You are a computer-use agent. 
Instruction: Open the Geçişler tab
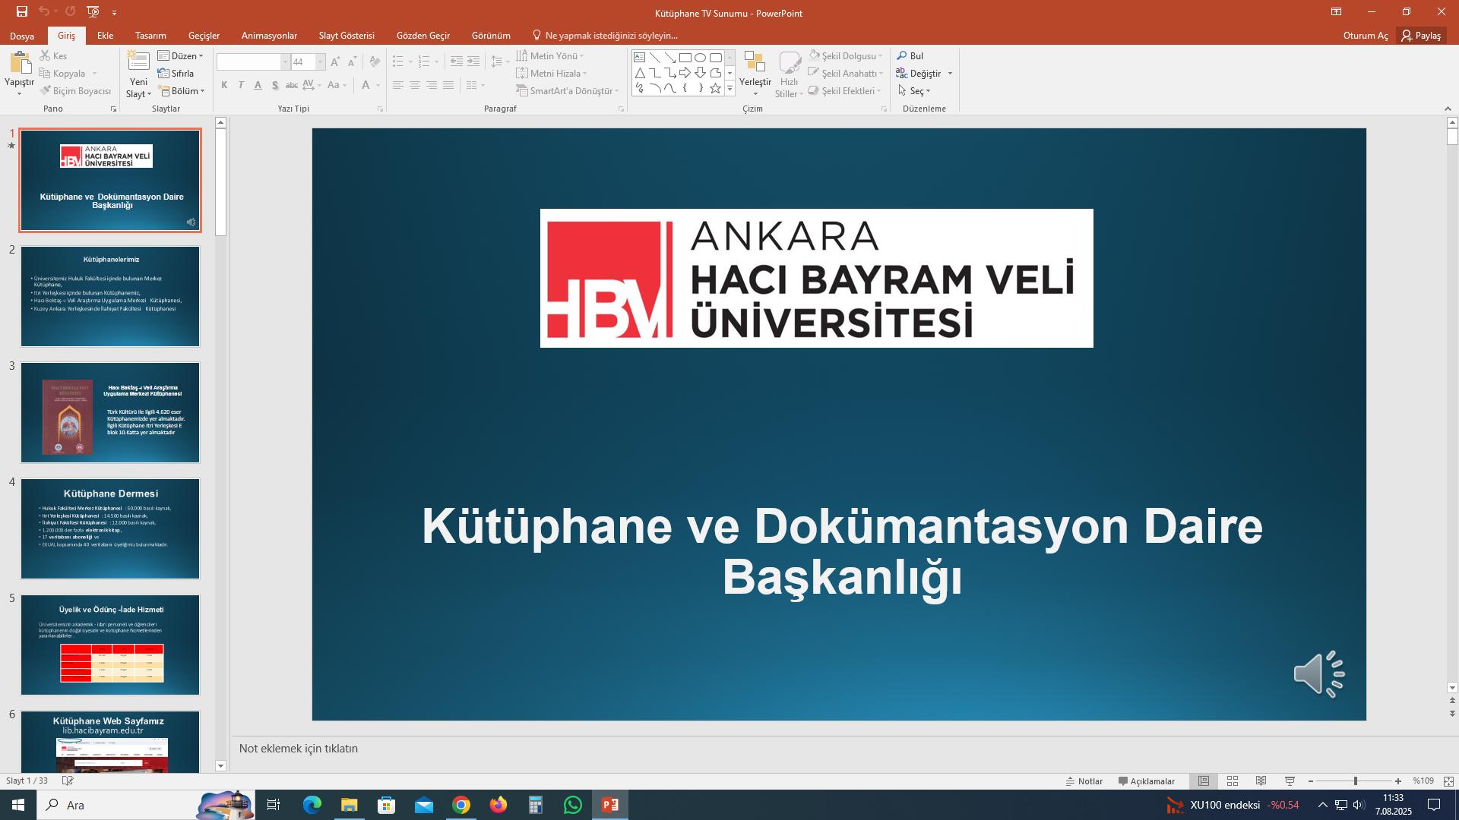tap(204, 36)
